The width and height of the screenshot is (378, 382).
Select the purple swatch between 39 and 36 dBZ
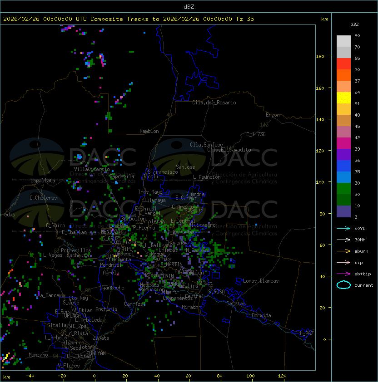(343, 154)
